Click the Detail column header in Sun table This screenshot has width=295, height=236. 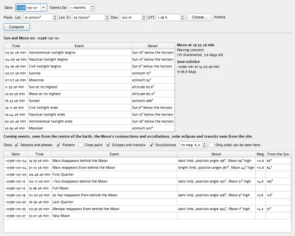coord(153,46)
